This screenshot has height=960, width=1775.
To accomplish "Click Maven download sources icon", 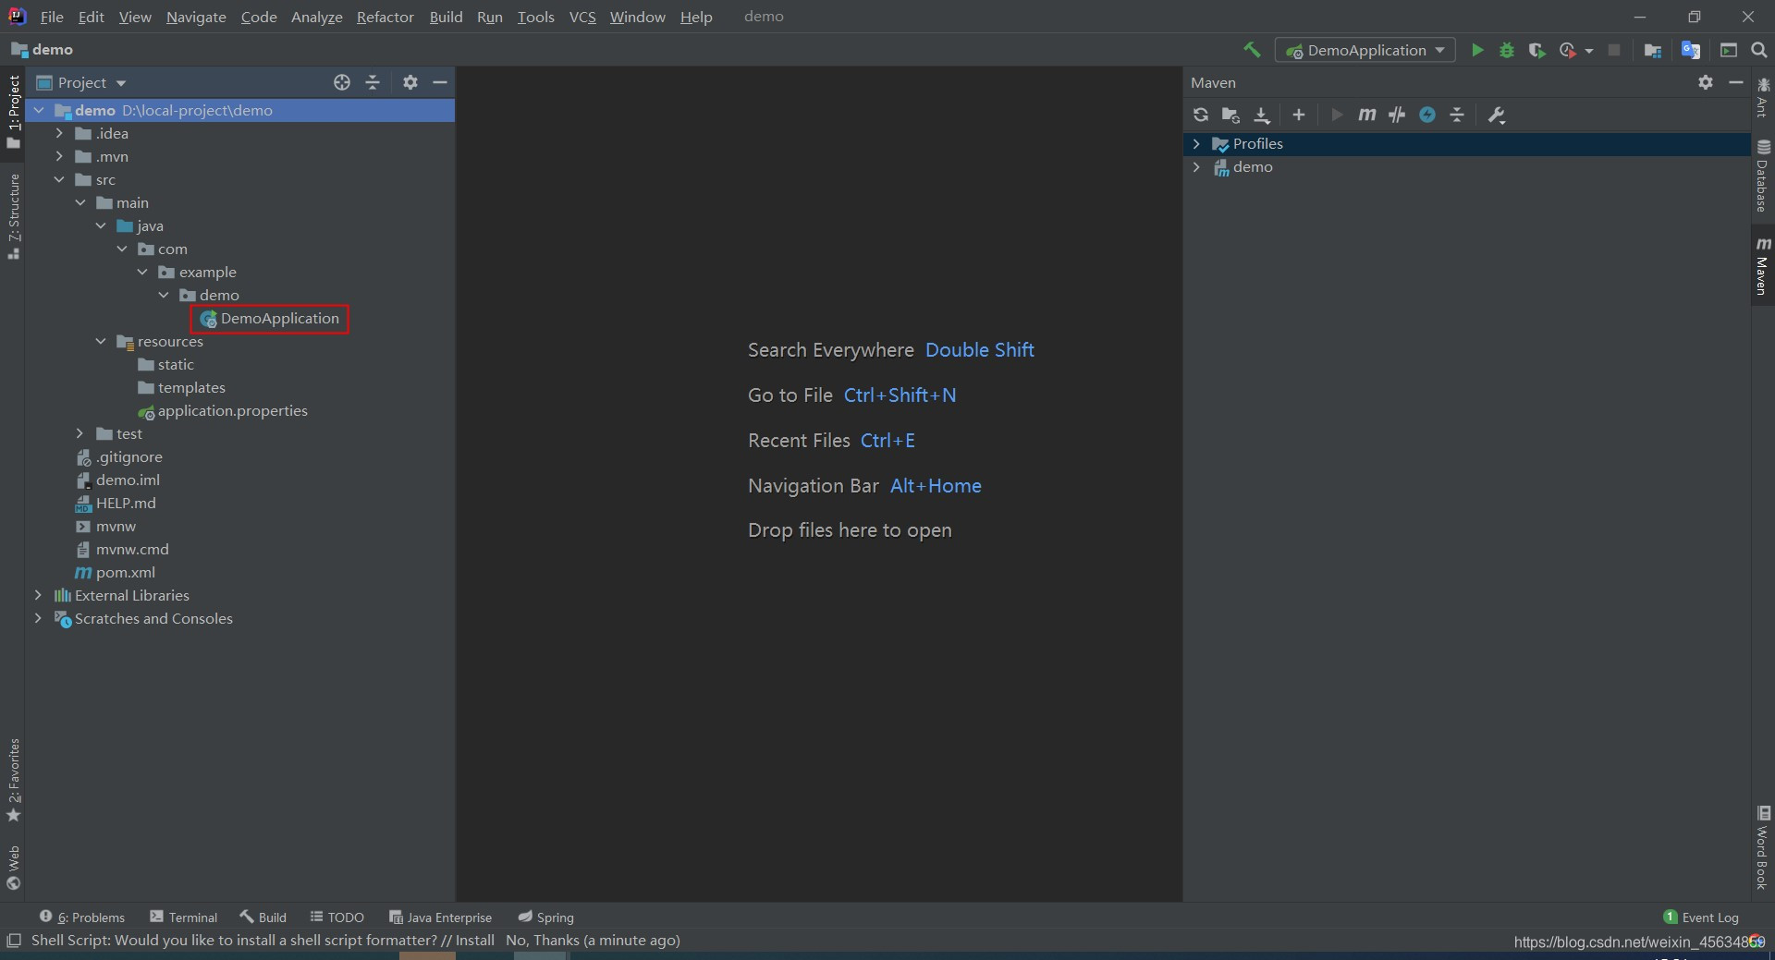I will (x=1262, y=115).
